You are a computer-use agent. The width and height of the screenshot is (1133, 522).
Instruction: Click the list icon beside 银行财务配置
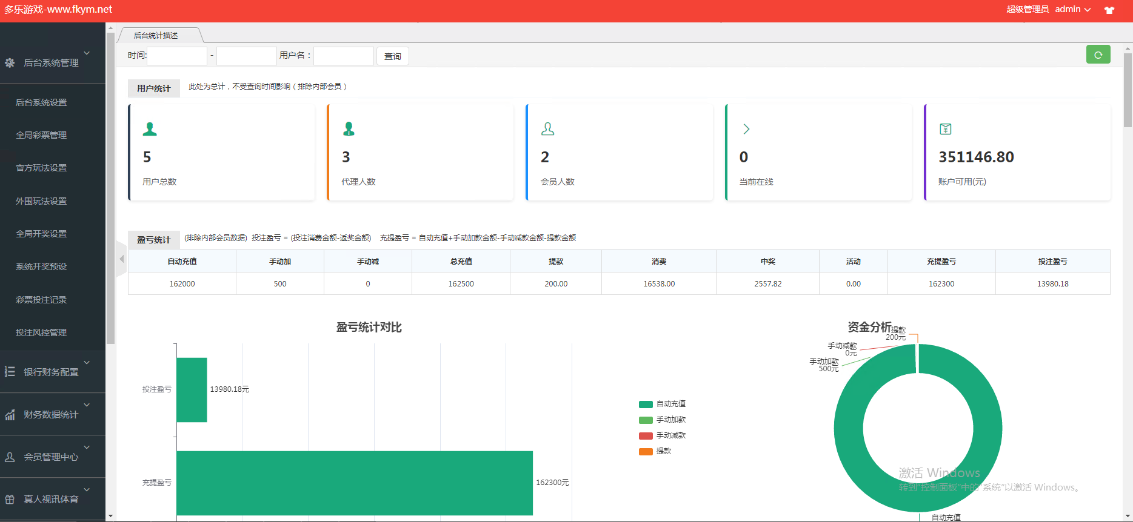click(x=10, y=371)
